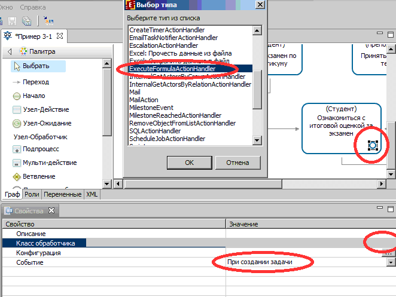Choose the Узел-Действие palette item

(45, 109)
